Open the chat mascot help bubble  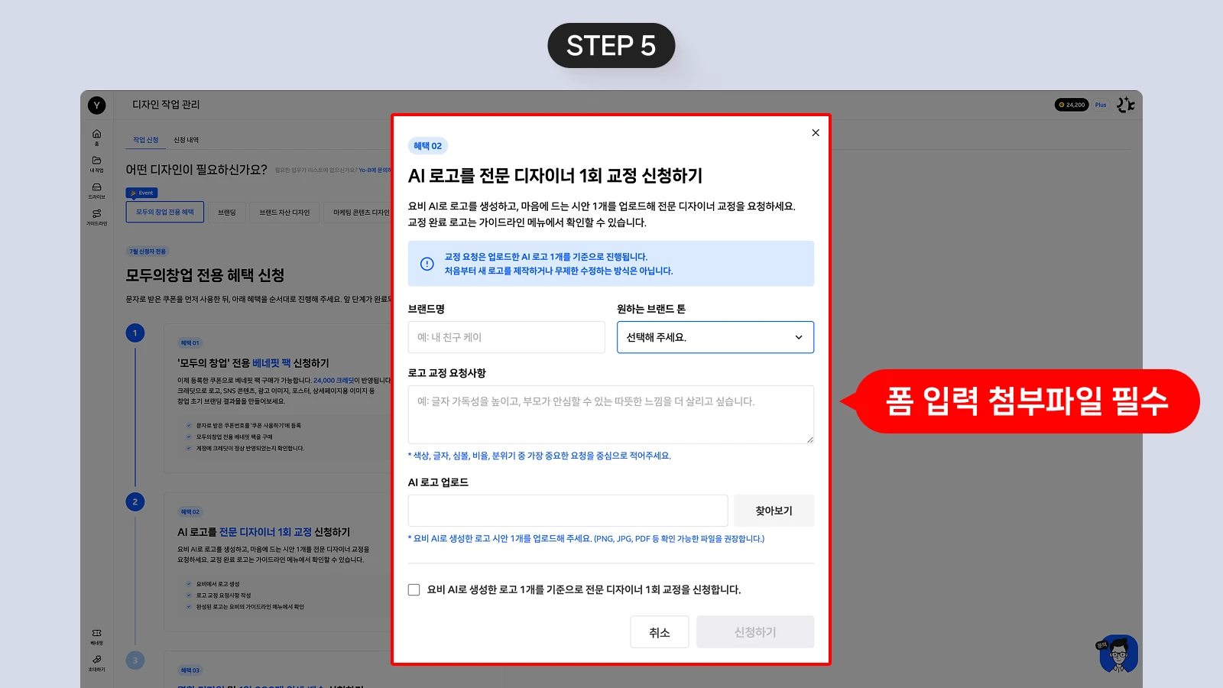point(1118,654)
